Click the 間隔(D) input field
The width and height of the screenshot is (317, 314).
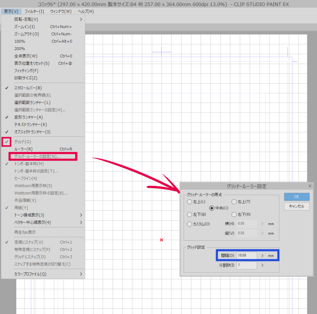[x=247, y=256]
